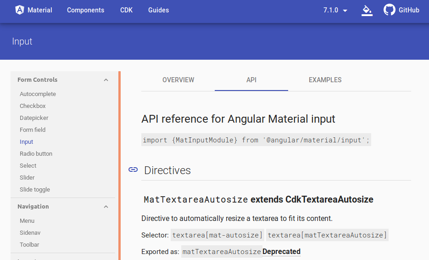Click the Angular Material shield logo
Viewport: 429px width, 260px height.
[20, 10]
